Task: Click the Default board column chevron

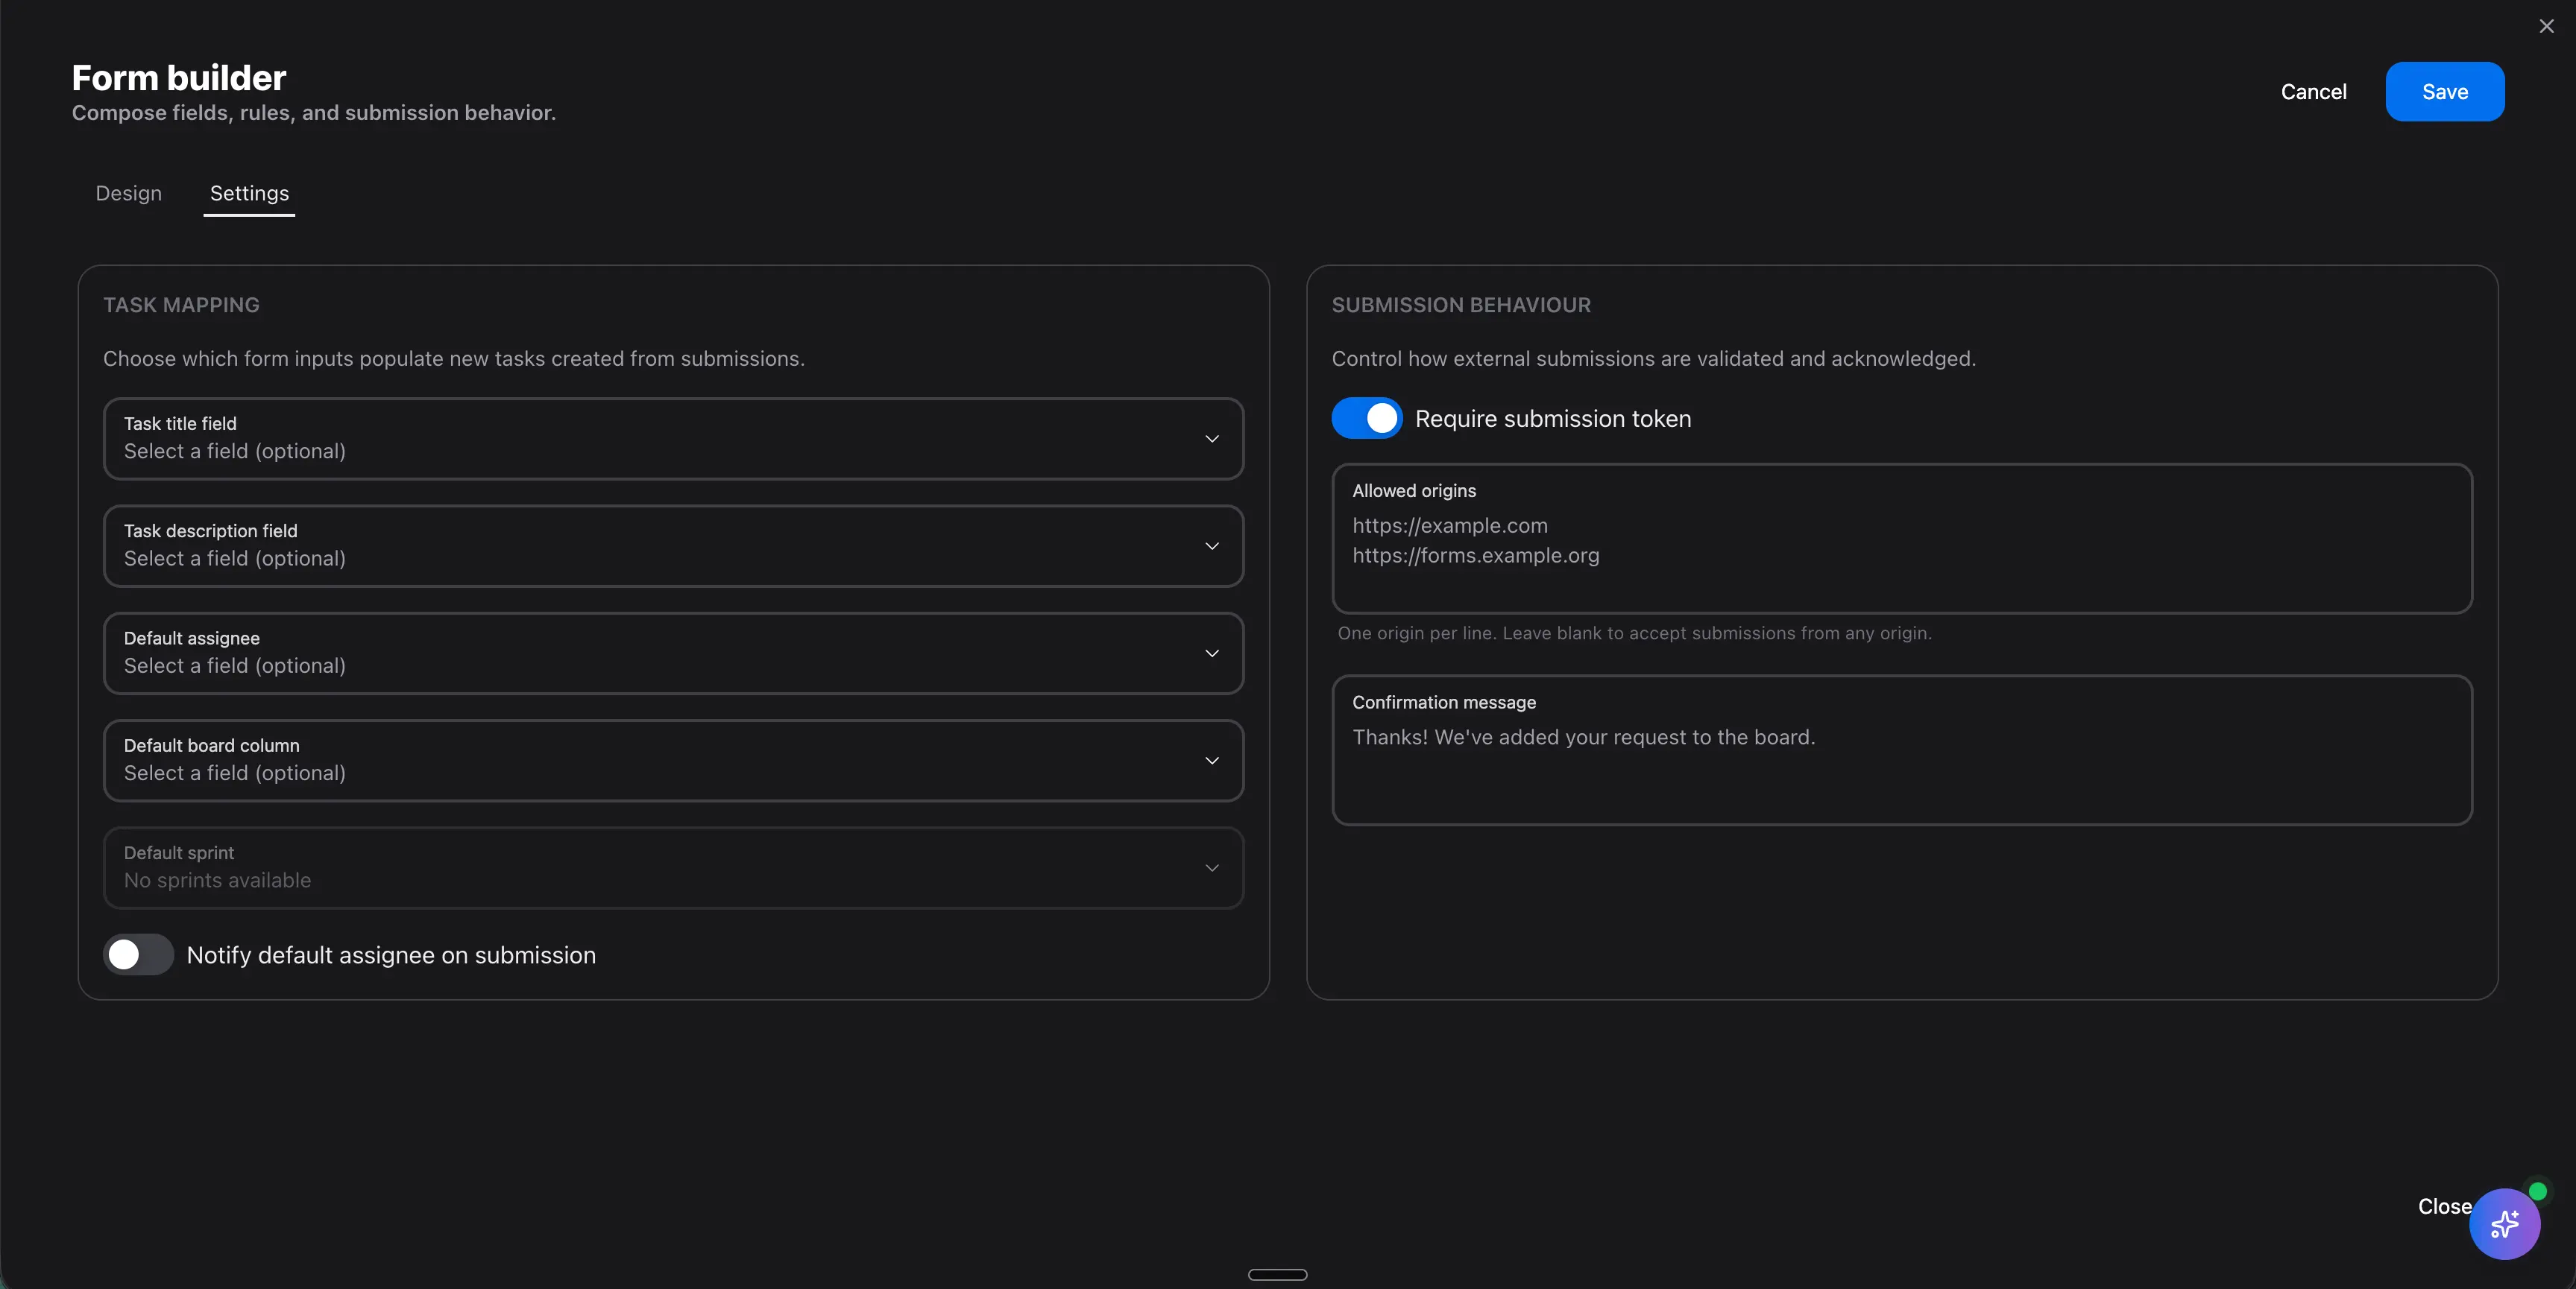Action: point(1211,761)
